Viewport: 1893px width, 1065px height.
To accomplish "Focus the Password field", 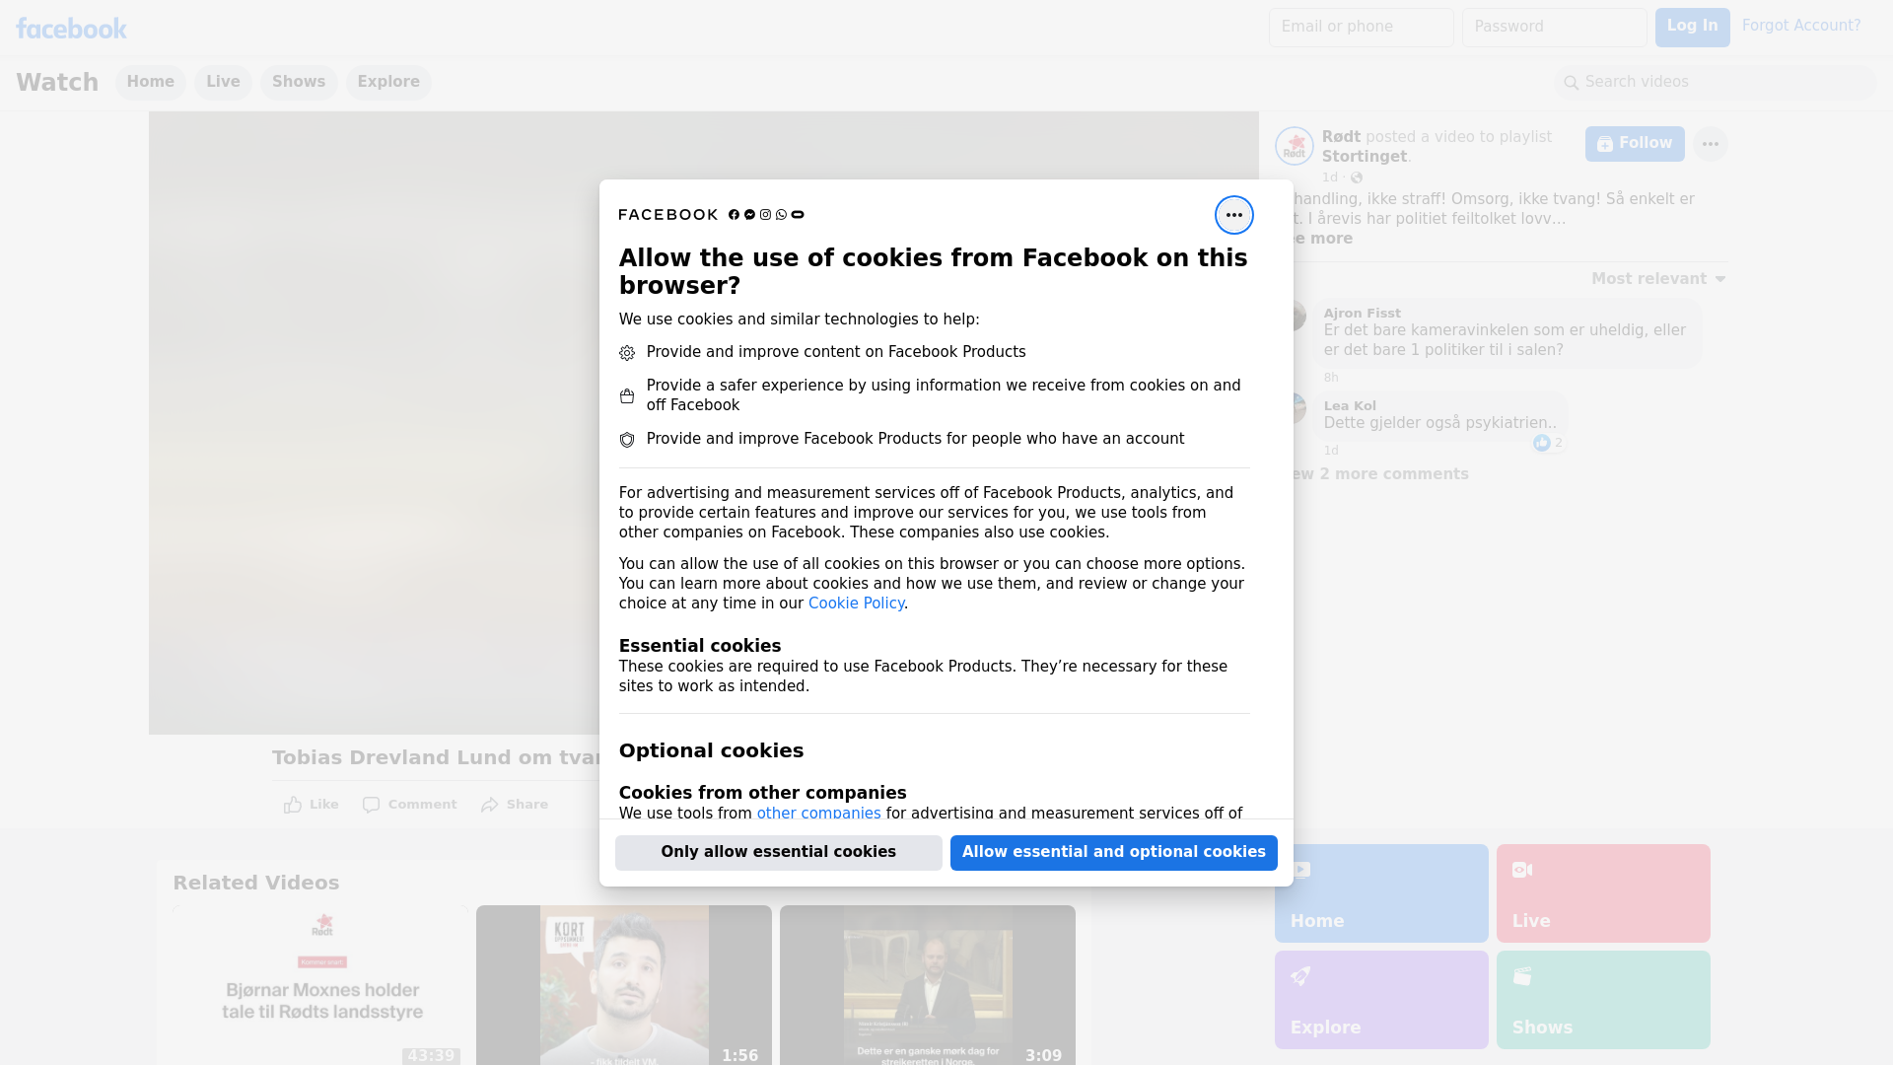I will point(1555,27).
